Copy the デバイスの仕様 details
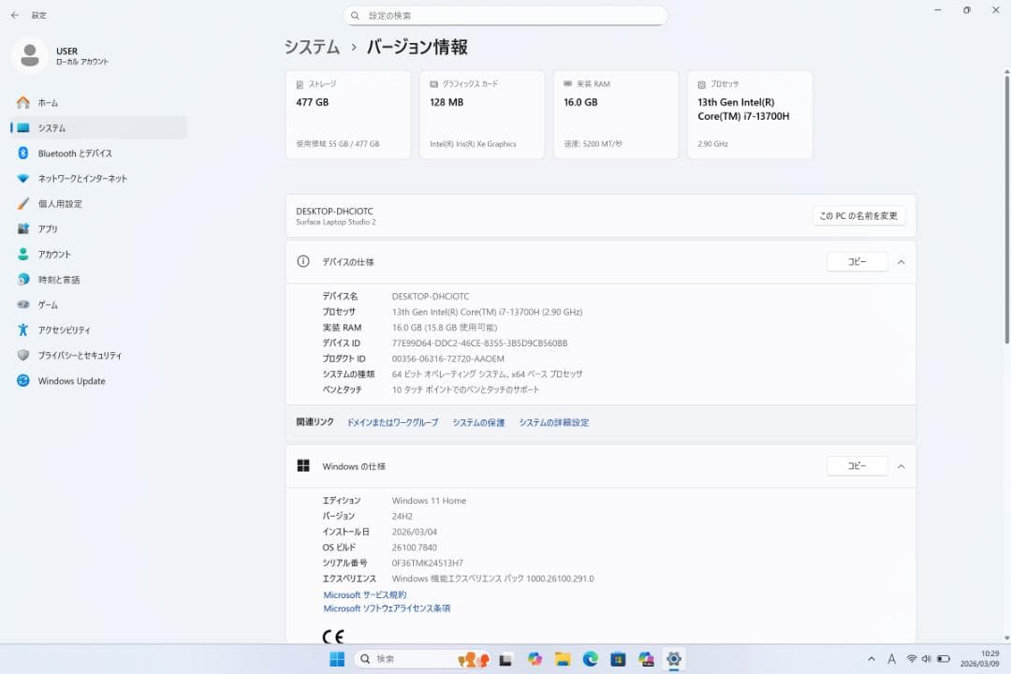 click(x=857, y=262)
